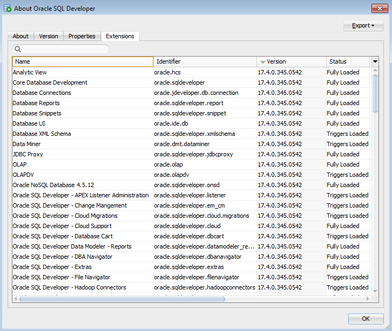Click the scroll right arrow
Image resolution: width=392 pixels, height=331 pixels.
(368, 299)
